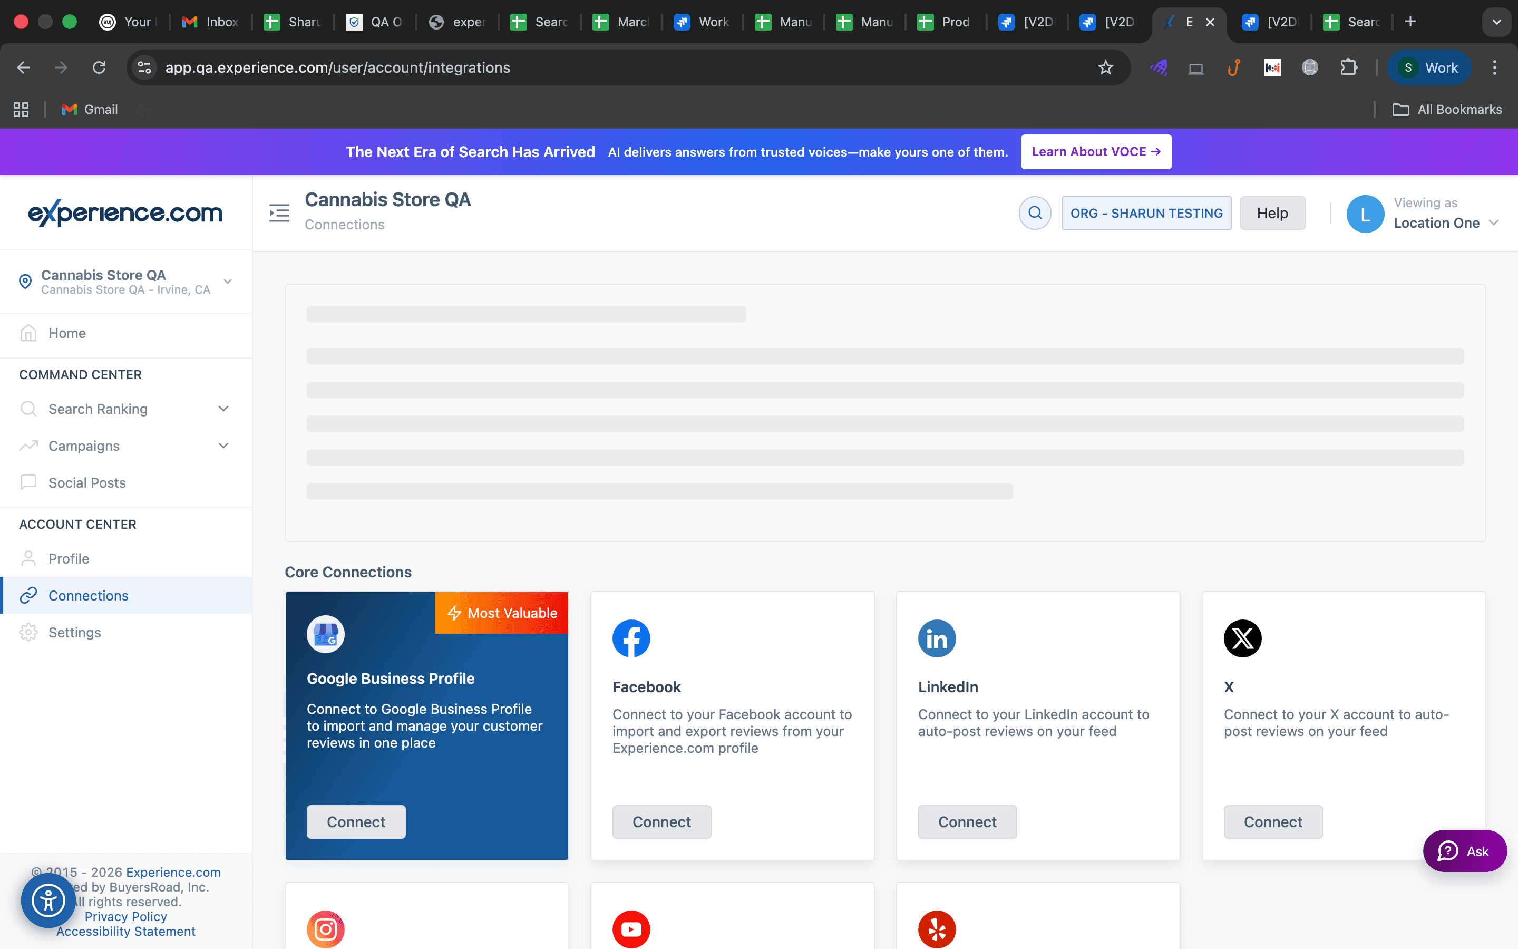The width and height of the screenshot is (1518, 949).
Task: Switch to the QA O browser tab
Action: (375, 22)
